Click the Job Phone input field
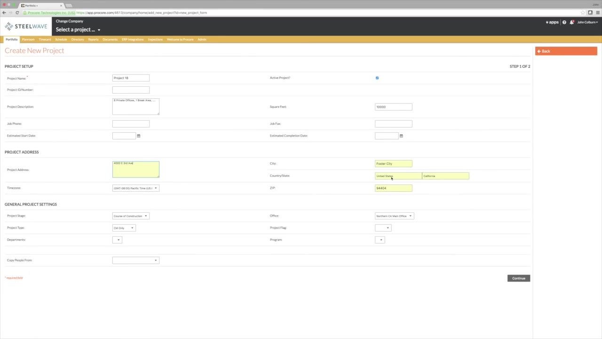Screen dimensions: 602x339 pyautogui.click(x=131, y=124)
